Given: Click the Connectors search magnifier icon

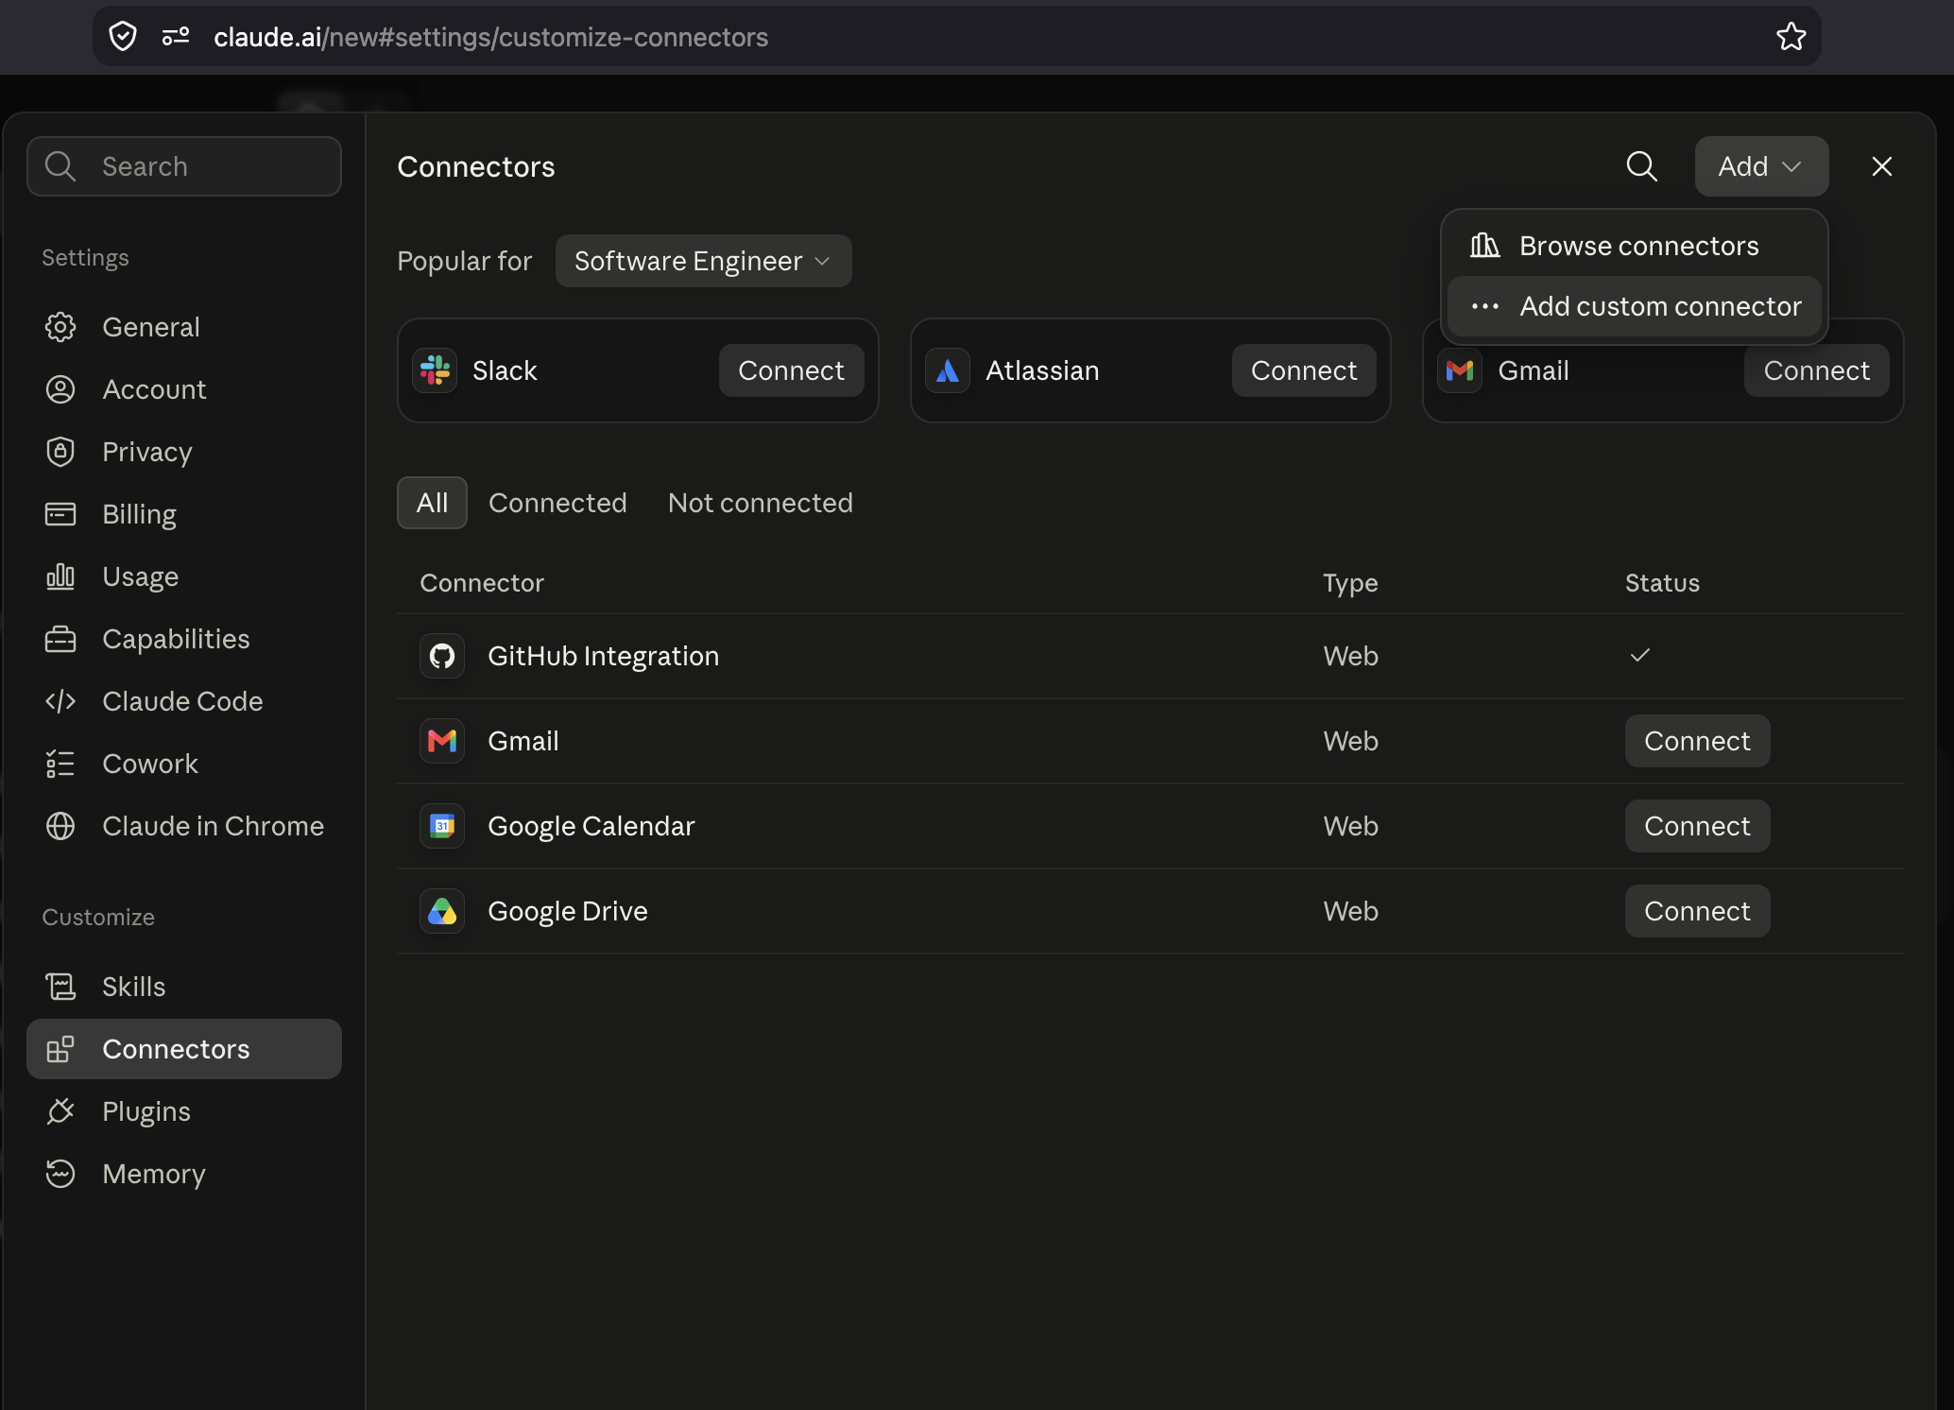Looking at the screenshot, I should coord(1641,166).
